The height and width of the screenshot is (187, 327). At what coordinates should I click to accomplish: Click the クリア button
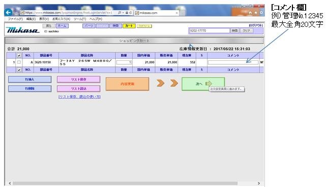pos(246,30)
